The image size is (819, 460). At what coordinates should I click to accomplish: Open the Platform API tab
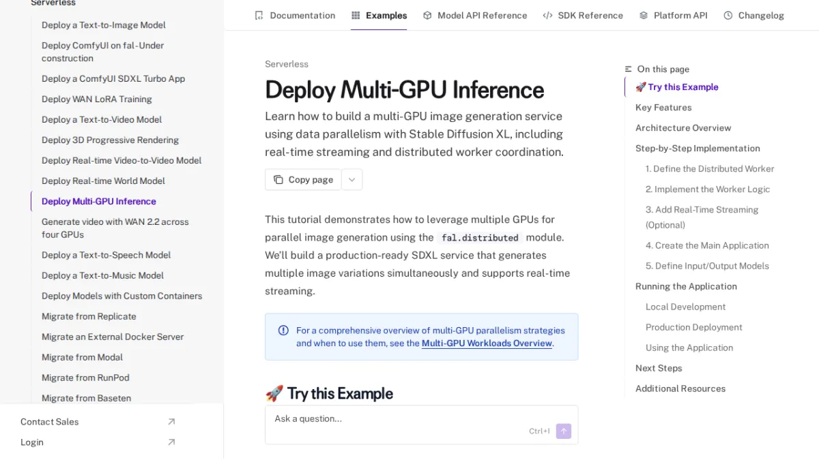(x=674, y=15)
